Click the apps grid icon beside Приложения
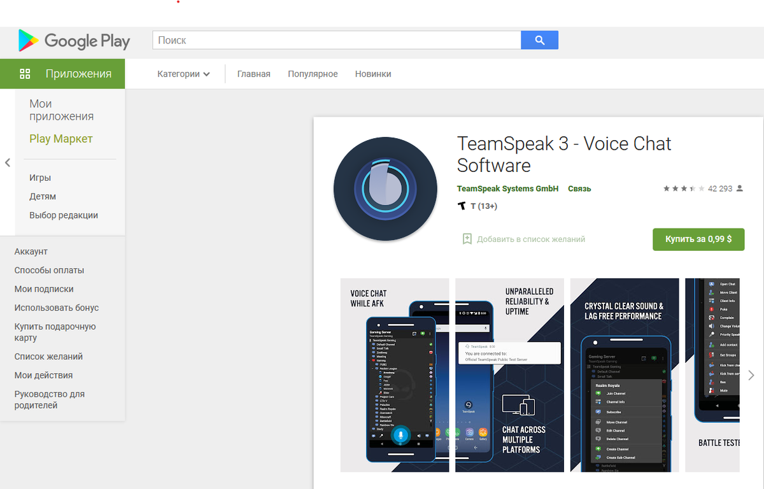Screen dimensions: 764x489 click(x=25, y=74)
